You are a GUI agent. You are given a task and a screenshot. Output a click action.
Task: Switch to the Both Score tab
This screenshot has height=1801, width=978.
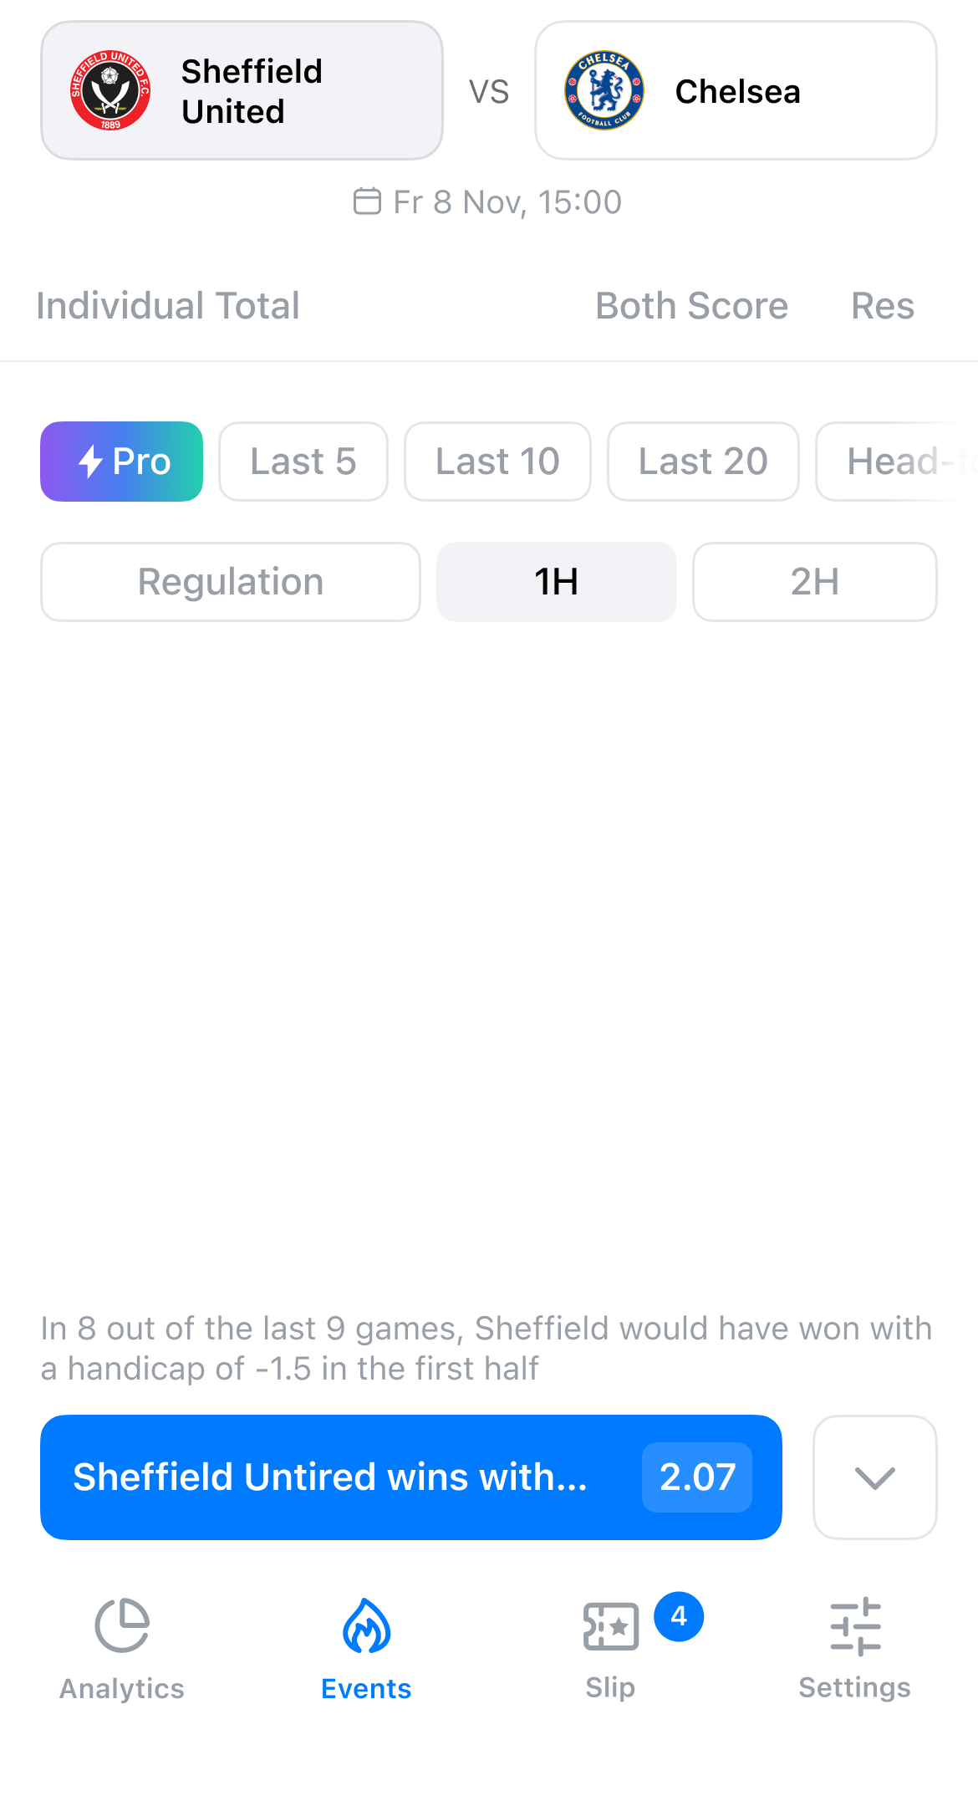[692, 306]
